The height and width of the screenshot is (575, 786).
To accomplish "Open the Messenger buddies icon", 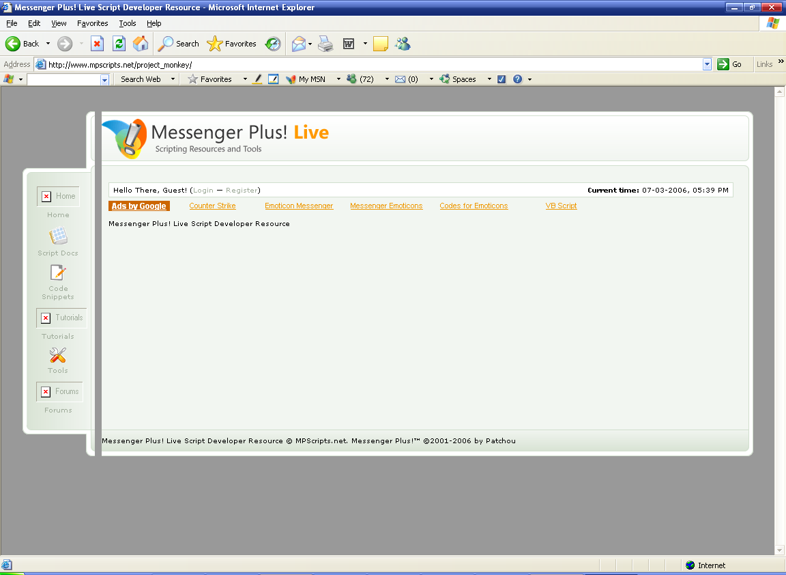I will pyautogui.click(x=403, y=44).
